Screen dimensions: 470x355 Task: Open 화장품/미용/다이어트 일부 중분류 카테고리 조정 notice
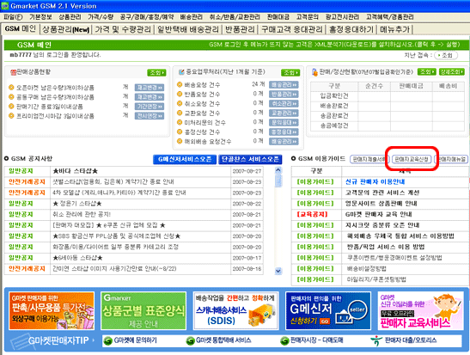coord(115,247)
